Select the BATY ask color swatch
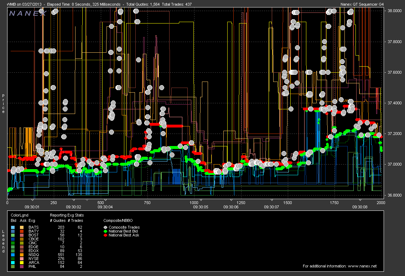Viewport: 405px width, 276px height. [22, 231]
